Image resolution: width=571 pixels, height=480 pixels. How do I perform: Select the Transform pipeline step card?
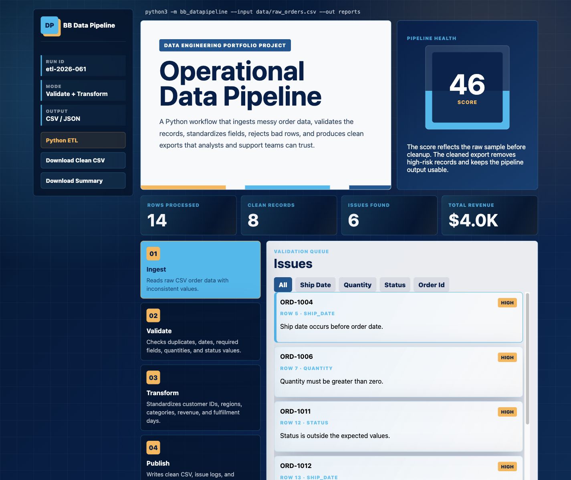[x=200, y=398]
